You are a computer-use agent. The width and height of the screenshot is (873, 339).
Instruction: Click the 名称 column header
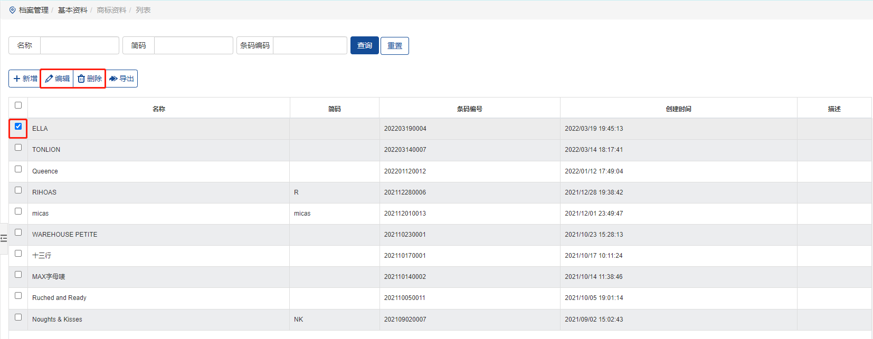click(159, 109)
